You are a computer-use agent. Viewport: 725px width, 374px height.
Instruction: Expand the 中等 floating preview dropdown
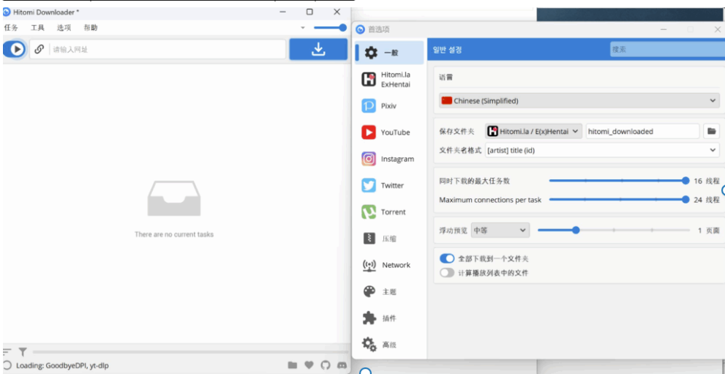click(500, 231)
